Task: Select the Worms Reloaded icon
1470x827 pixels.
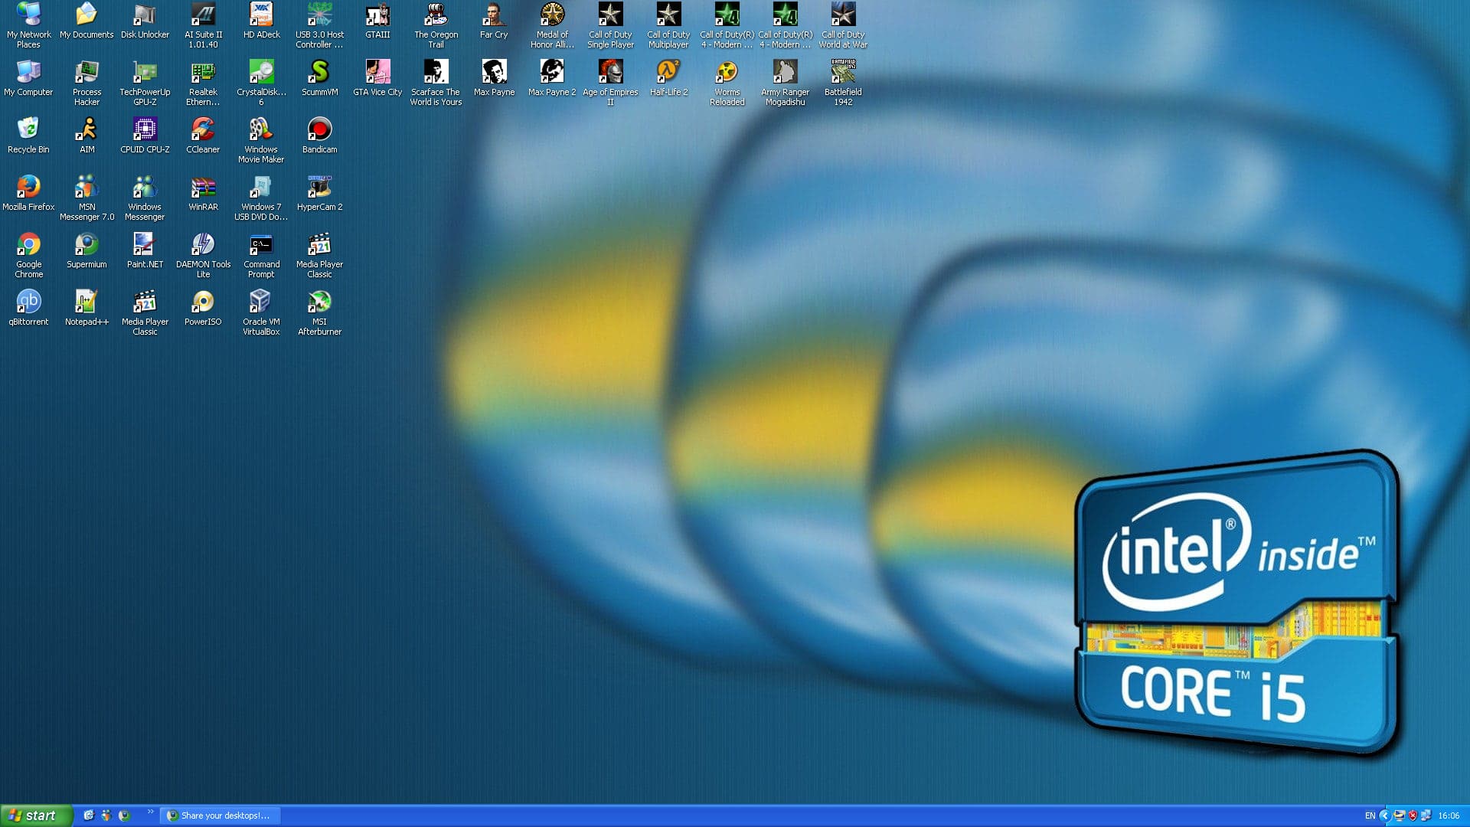Action: point(727,83)
